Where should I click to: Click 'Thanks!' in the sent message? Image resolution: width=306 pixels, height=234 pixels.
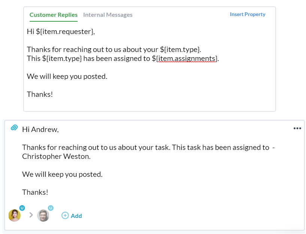pos(35,192)
